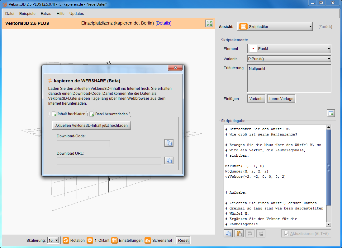Click the Vektoris3D title bar app icon
342x248 pixels.
point(5,4)
